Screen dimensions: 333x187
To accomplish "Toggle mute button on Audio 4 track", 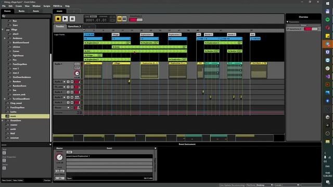I will [72, 92].
